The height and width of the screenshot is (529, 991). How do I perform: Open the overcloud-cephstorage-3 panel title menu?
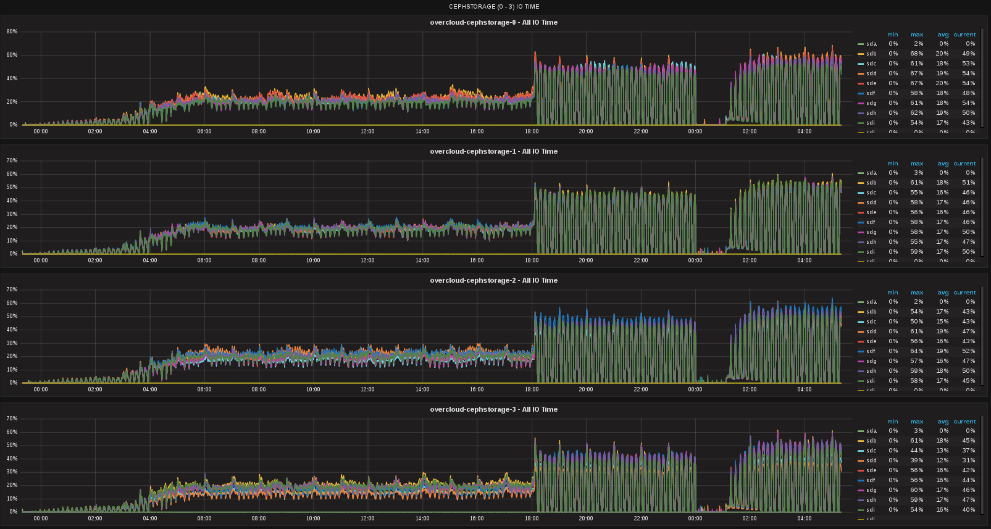(x=493, y=409)
